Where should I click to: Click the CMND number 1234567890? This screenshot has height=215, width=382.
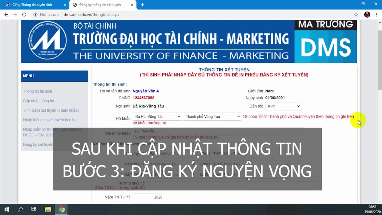[144, 98]
